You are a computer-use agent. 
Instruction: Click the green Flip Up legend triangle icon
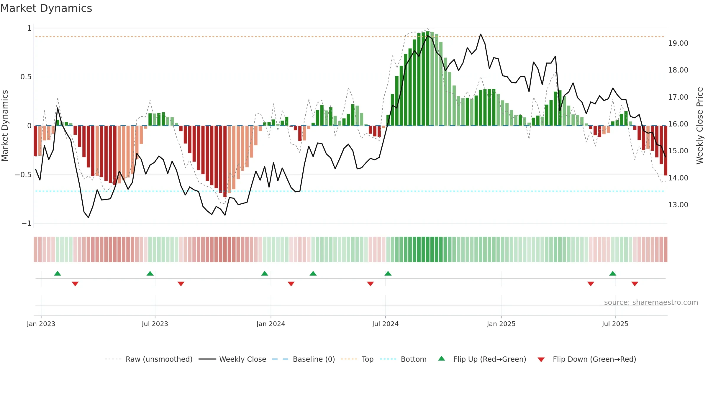442,358
